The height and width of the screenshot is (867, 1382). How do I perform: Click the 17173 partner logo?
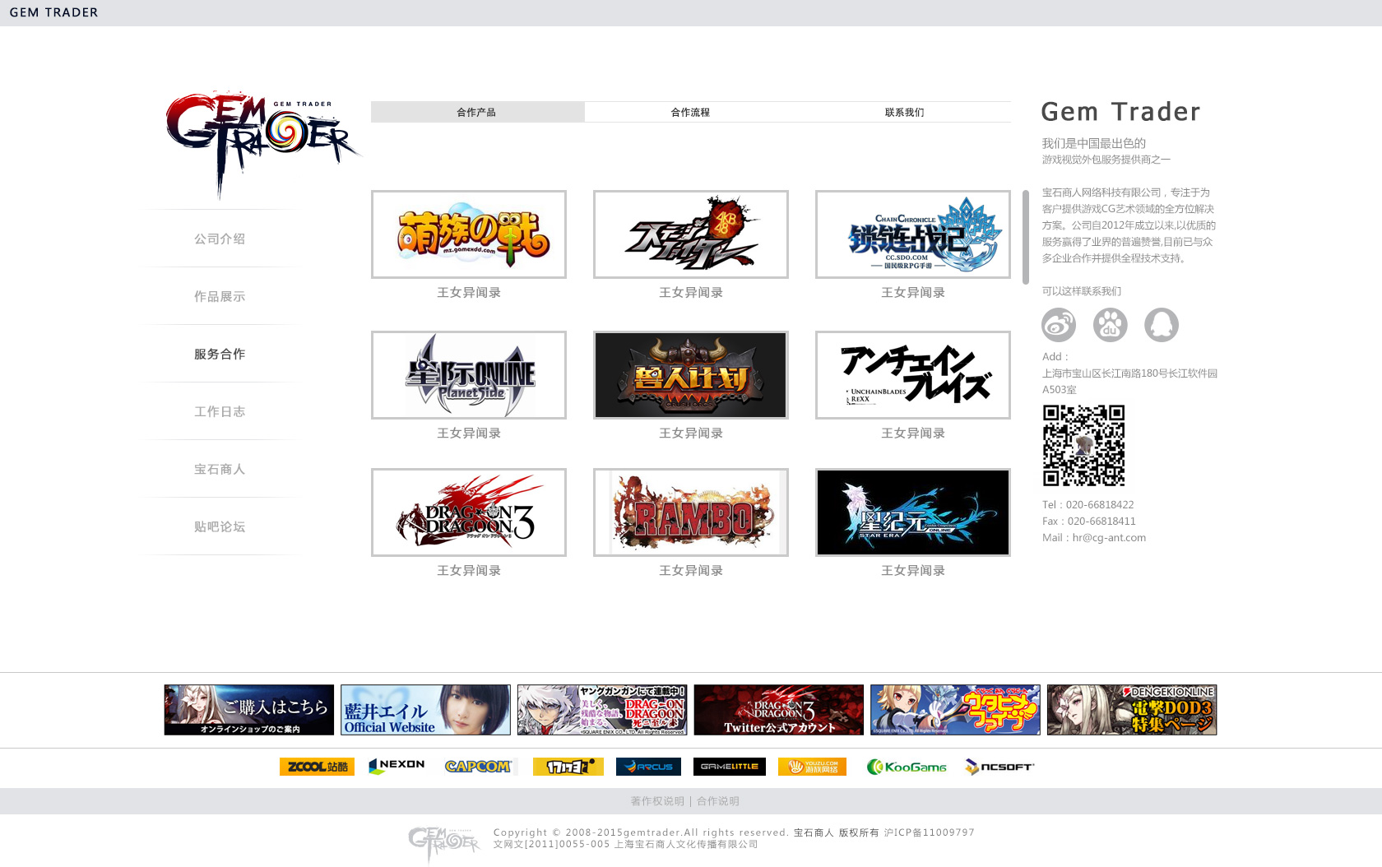pyautogui.click(x=568, y=767)
